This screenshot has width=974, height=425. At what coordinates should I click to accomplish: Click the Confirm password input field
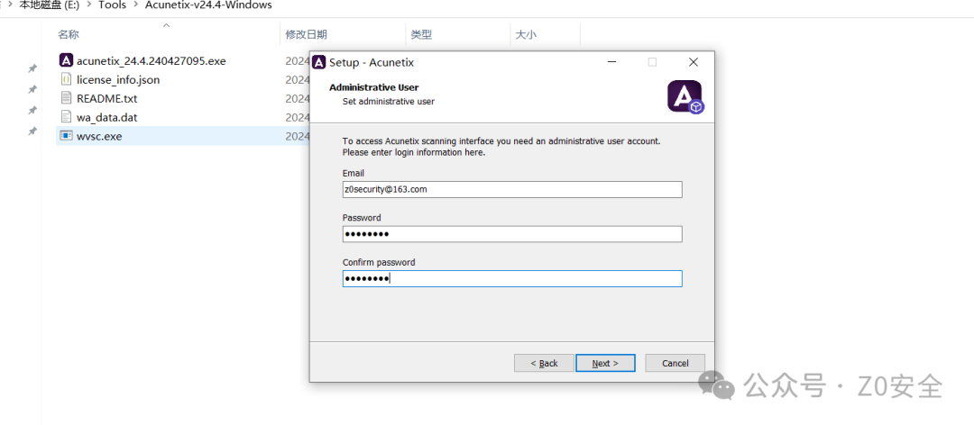coord(512,278)
